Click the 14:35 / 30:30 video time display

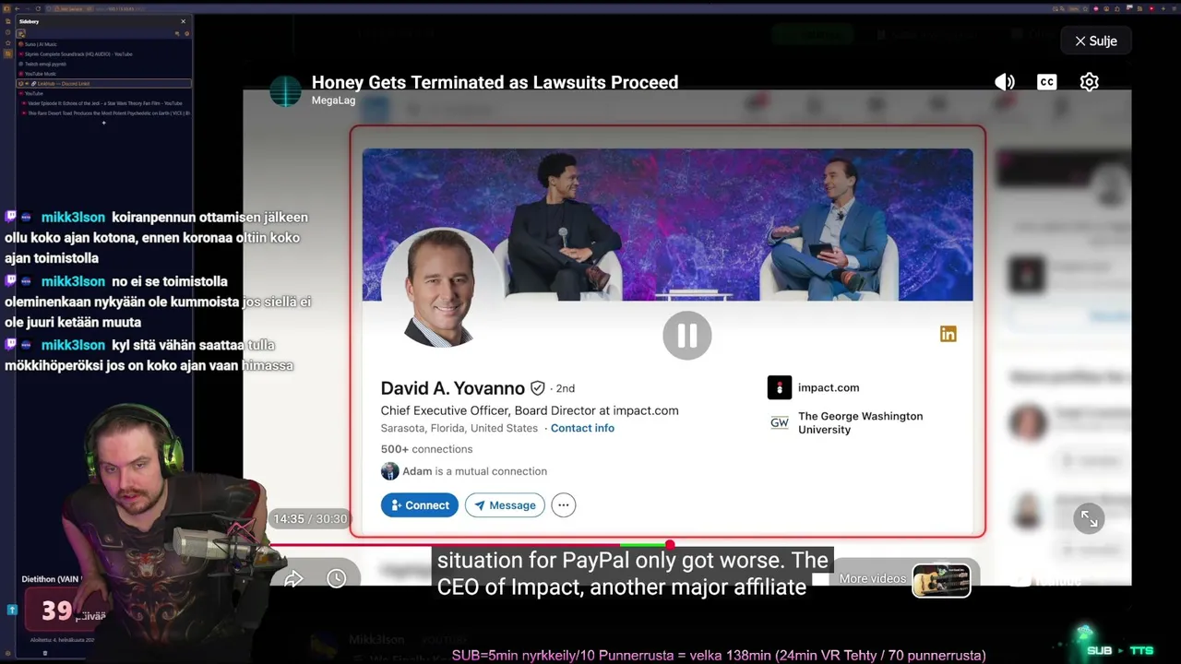309,519
